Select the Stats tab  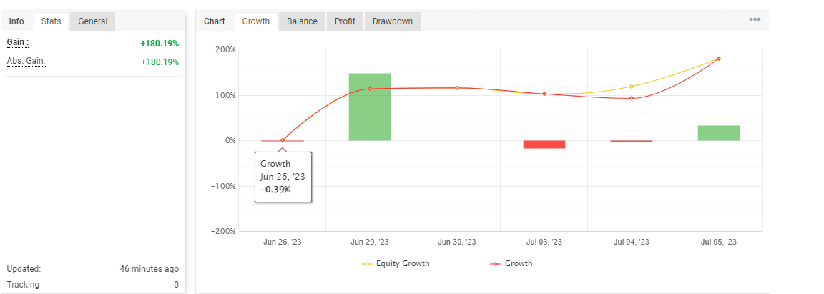click(x=51, y=21)
